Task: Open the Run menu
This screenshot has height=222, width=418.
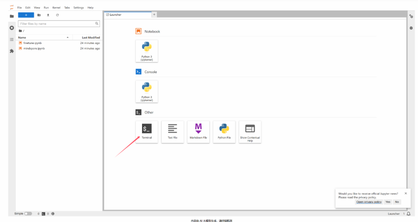Action: pyautogui.click(x=46, y=8)
